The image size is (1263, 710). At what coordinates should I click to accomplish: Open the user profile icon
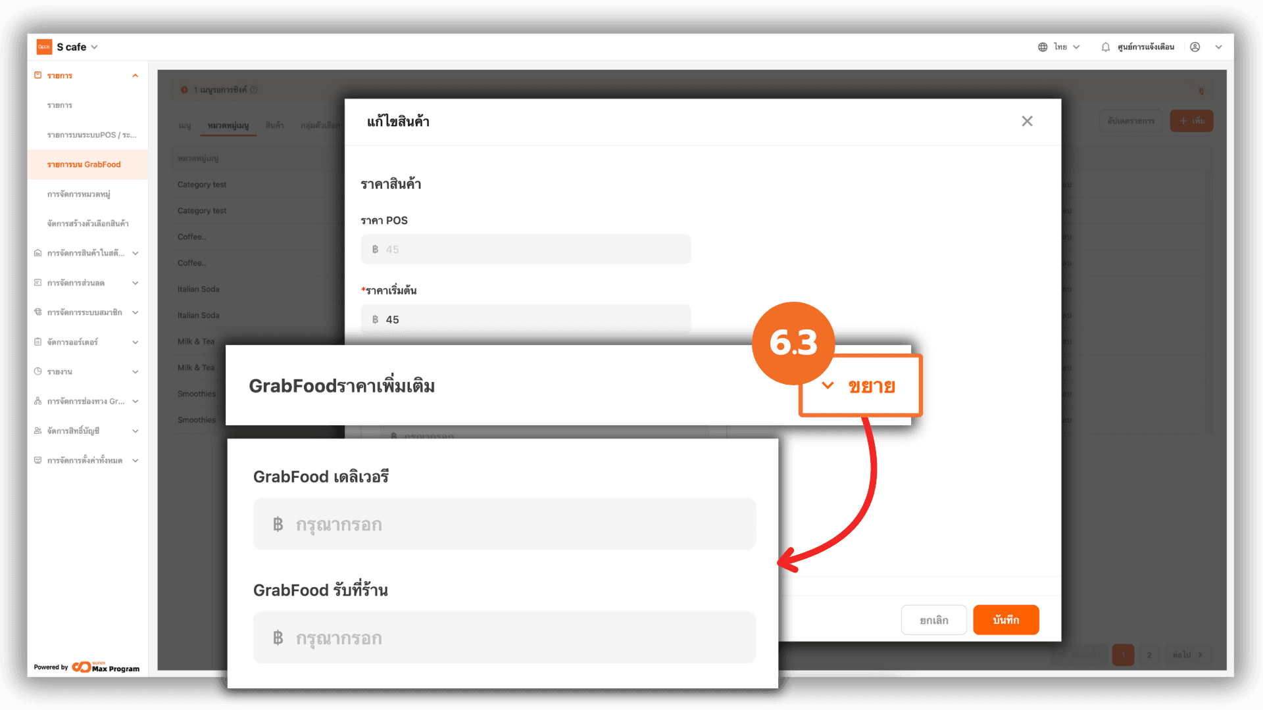coord(1195,47)
